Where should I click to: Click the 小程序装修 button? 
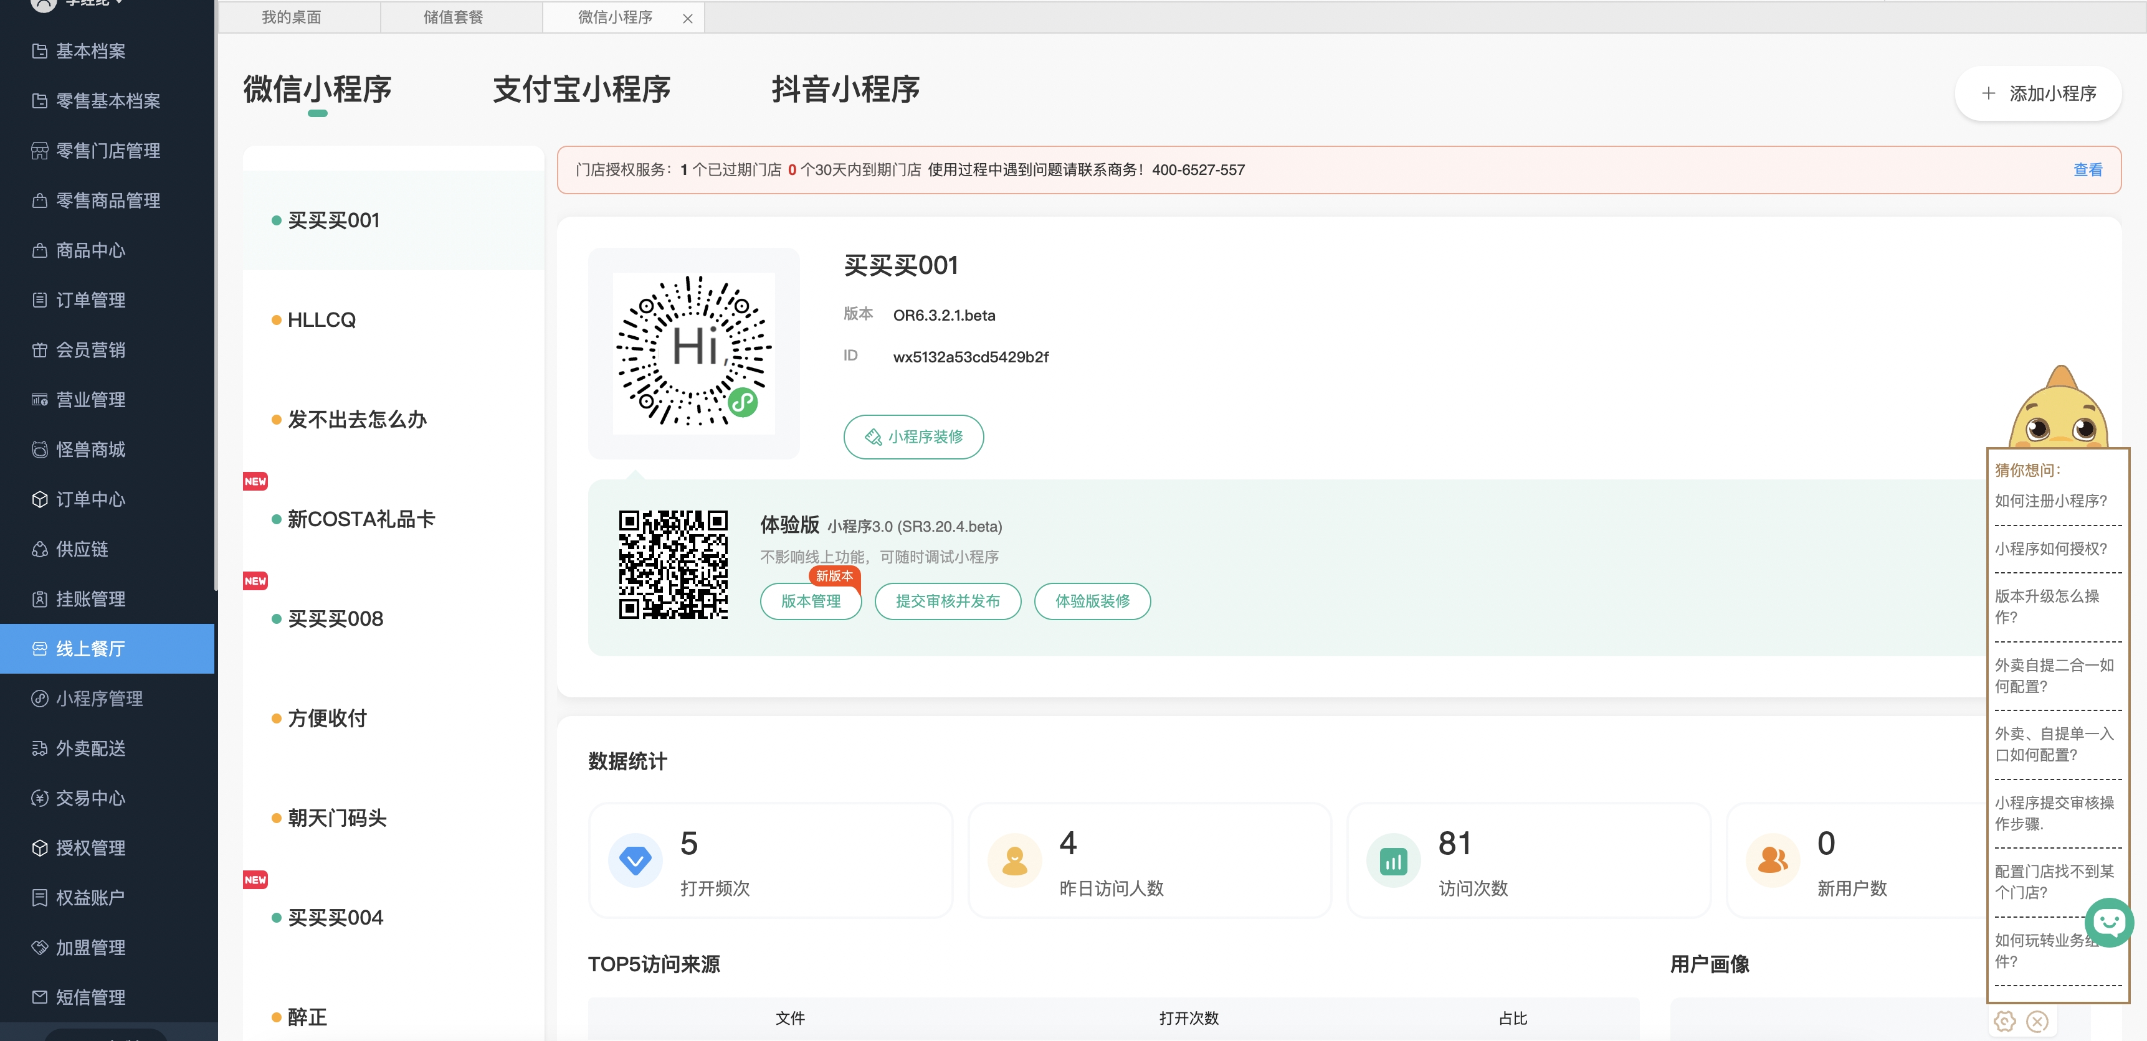(913, 437)
